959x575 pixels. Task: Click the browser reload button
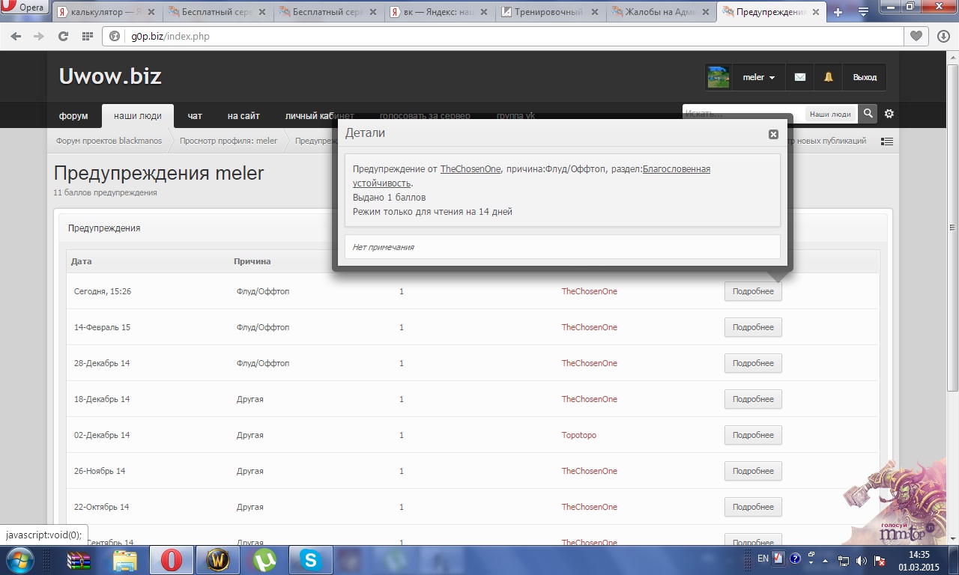coord(63,36)
